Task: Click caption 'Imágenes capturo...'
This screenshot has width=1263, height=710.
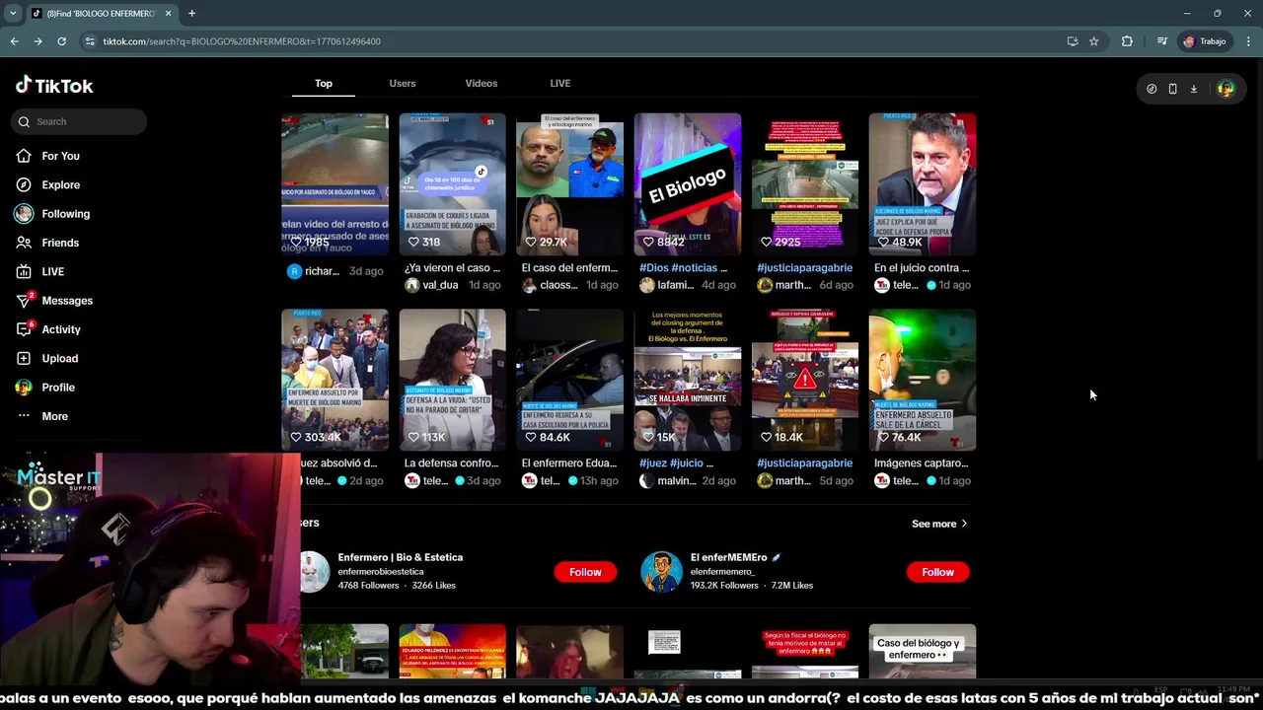Action: (x=921, y=462)
